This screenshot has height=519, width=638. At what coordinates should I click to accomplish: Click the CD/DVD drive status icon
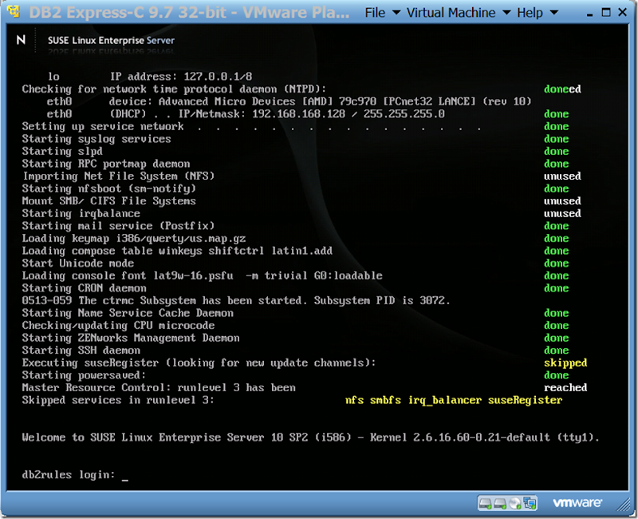click(514, 504)
